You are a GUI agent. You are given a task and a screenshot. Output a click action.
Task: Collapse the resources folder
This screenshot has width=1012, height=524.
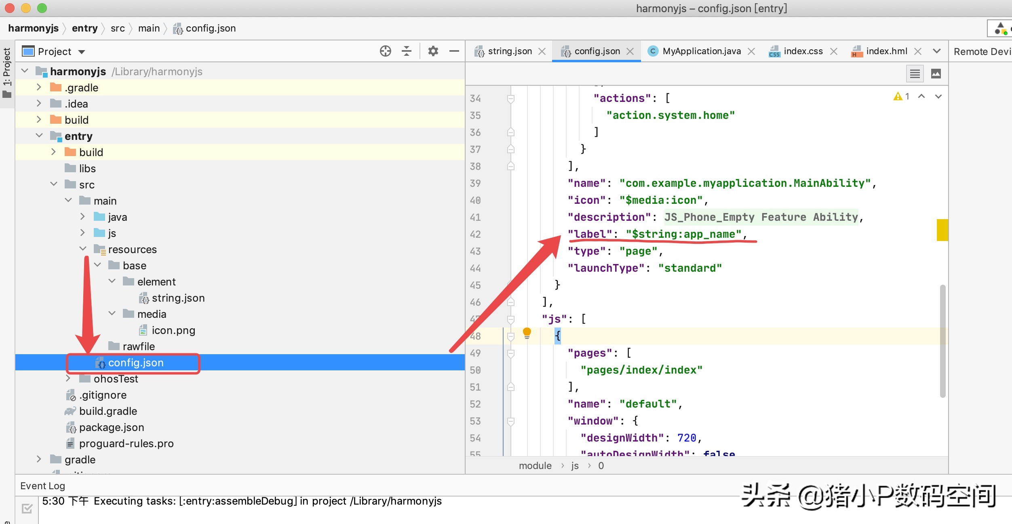coord(83,249)
